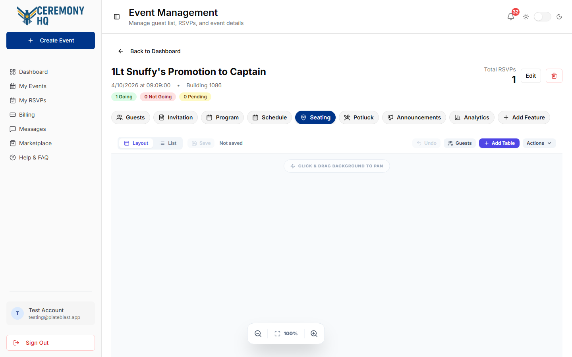Viewport: 572px width, 357px height.
Task: Click the 1 Going badge
Action: click(124, 97)
